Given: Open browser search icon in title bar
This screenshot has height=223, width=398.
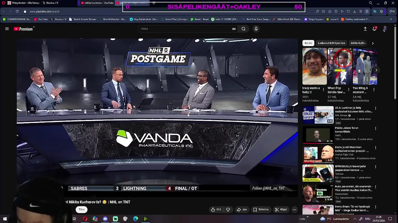Looking at the screenshot, I should [370, 3].
